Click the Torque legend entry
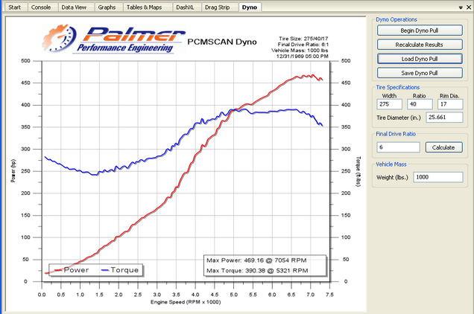474x314 pixels. (x=120, y=270)
